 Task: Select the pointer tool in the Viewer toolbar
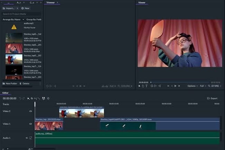click(x=139, y=86)
